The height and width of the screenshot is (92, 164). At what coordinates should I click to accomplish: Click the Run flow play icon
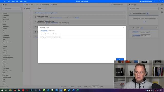(x=30, y=5)
